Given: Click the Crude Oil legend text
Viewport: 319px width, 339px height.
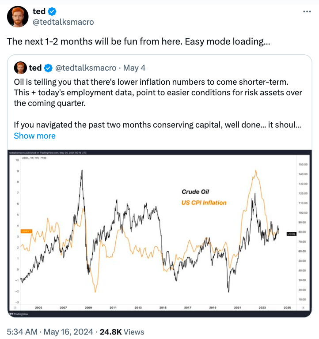Looking at the screenshot, I should 195,192.
